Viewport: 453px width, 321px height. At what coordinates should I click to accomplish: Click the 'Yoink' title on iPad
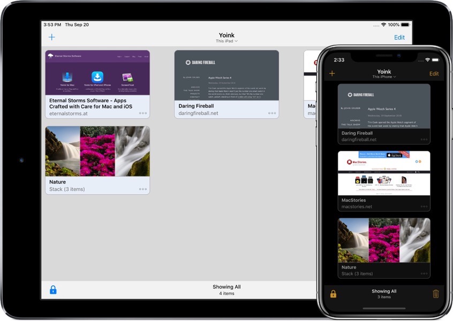point(227,35)
